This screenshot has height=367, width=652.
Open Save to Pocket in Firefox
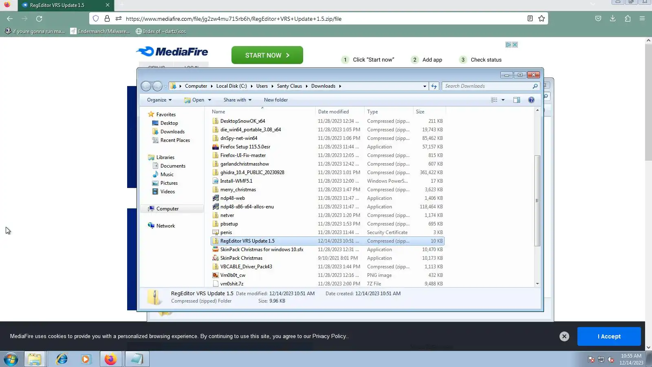coord(598,19)
